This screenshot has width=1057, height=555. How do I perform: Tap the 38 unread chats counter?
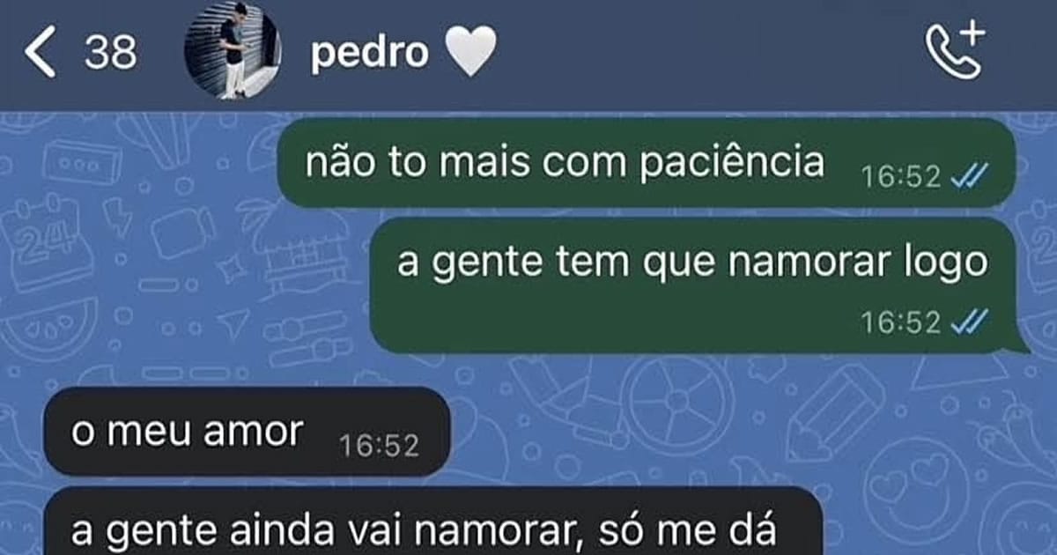click(x=111, y=53)
